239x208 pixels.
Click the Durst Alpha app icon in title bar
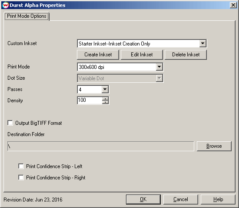(6, 5)
